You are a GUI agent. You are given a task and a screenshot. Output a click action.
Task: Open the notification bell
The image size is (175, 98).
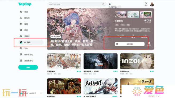(x=146, y=3)
